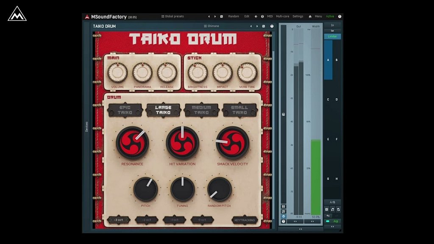Image resolution: width=434 pixels, height=244 pixels.
Task: Click the Home icon in the top bar
Action: click(310, 17)
